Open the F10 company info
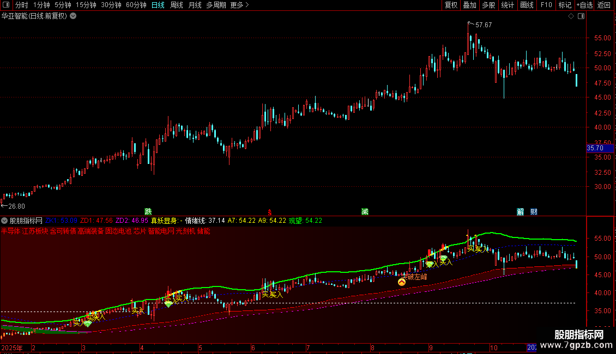 tap(546, 5)
